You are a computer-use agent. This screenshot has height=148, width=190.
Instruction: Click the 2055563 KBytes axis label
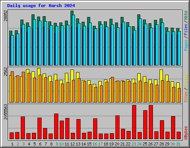click(x=6, y=112)
